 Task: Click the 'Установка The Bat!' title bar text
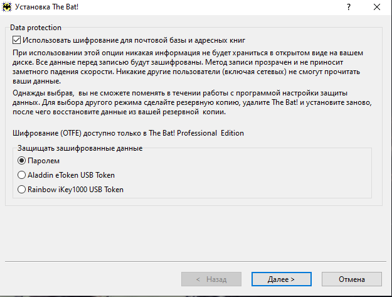coord(47,7)
